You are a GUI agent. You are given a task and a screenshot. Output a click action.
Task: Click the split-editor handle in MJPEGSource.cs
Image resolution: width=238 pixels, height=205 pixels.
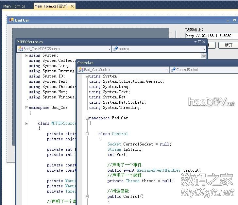204,55
